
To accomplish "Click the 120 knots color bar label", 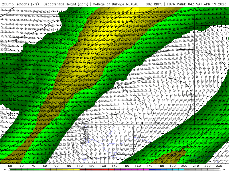I will 91,166.
